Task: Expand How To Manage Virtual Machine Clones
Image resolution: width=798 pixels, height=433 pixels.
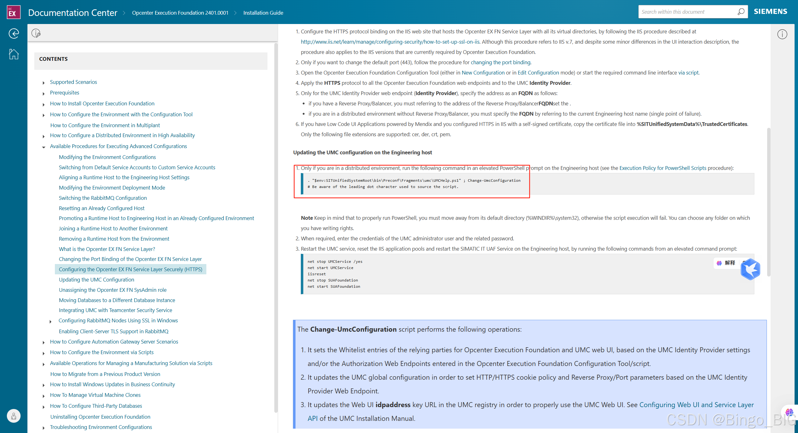Action: (44, 396)
